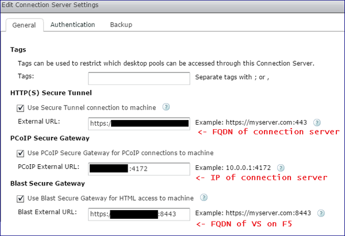This screenshot has height=236, width=345.
Task: Click help icon beside https://myserver.com:8443 example
Action: (x=321, y=214)
